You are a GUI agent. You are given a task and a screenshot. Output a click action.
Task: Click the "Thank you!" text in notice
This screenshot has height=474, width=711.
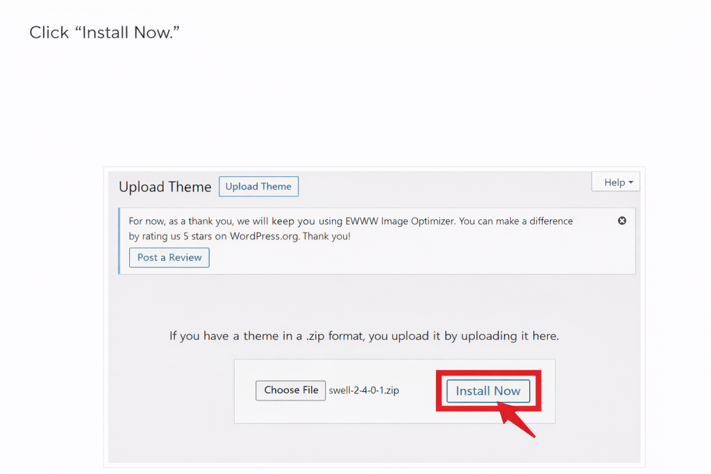(326, 236)
